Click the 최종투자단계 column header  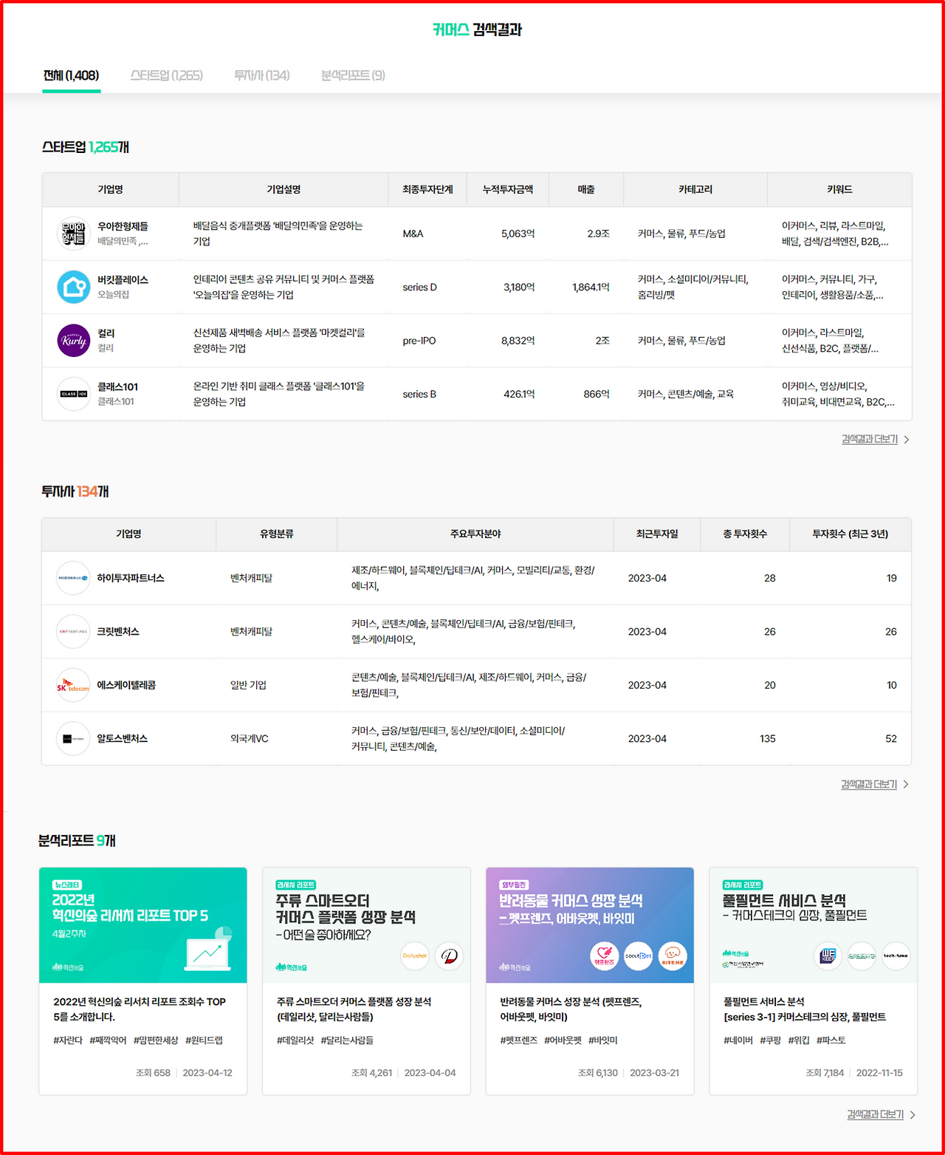[428, 190]
